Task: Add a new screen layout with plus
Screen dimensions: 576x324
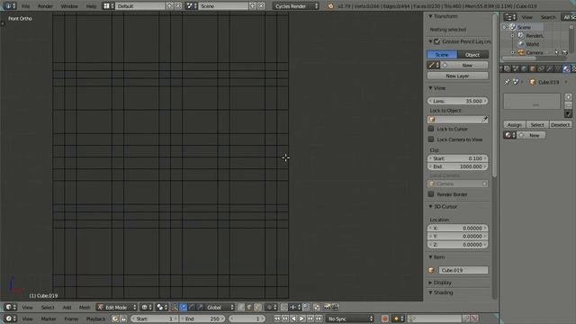Action: click(x=170, y=6)
